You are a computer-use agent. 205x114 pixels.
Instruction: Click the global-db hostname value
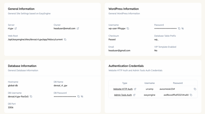pyautogui.click(x=13, y=85)
